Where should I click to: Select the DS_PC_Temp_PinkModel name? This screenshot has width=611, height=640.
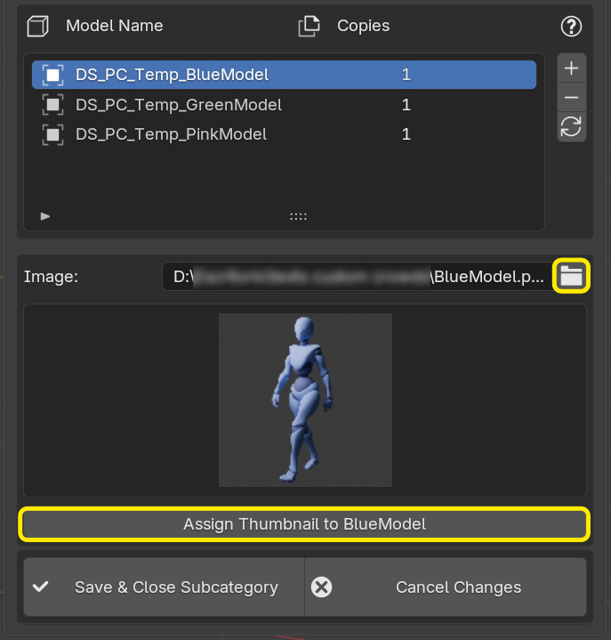[172, 134]
